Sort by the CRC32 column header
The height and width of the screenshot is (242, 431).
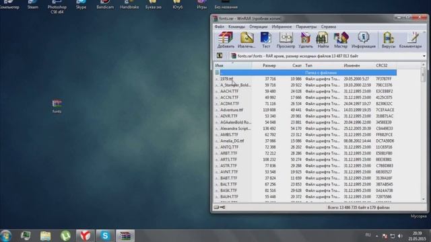[x=385, y=65]
